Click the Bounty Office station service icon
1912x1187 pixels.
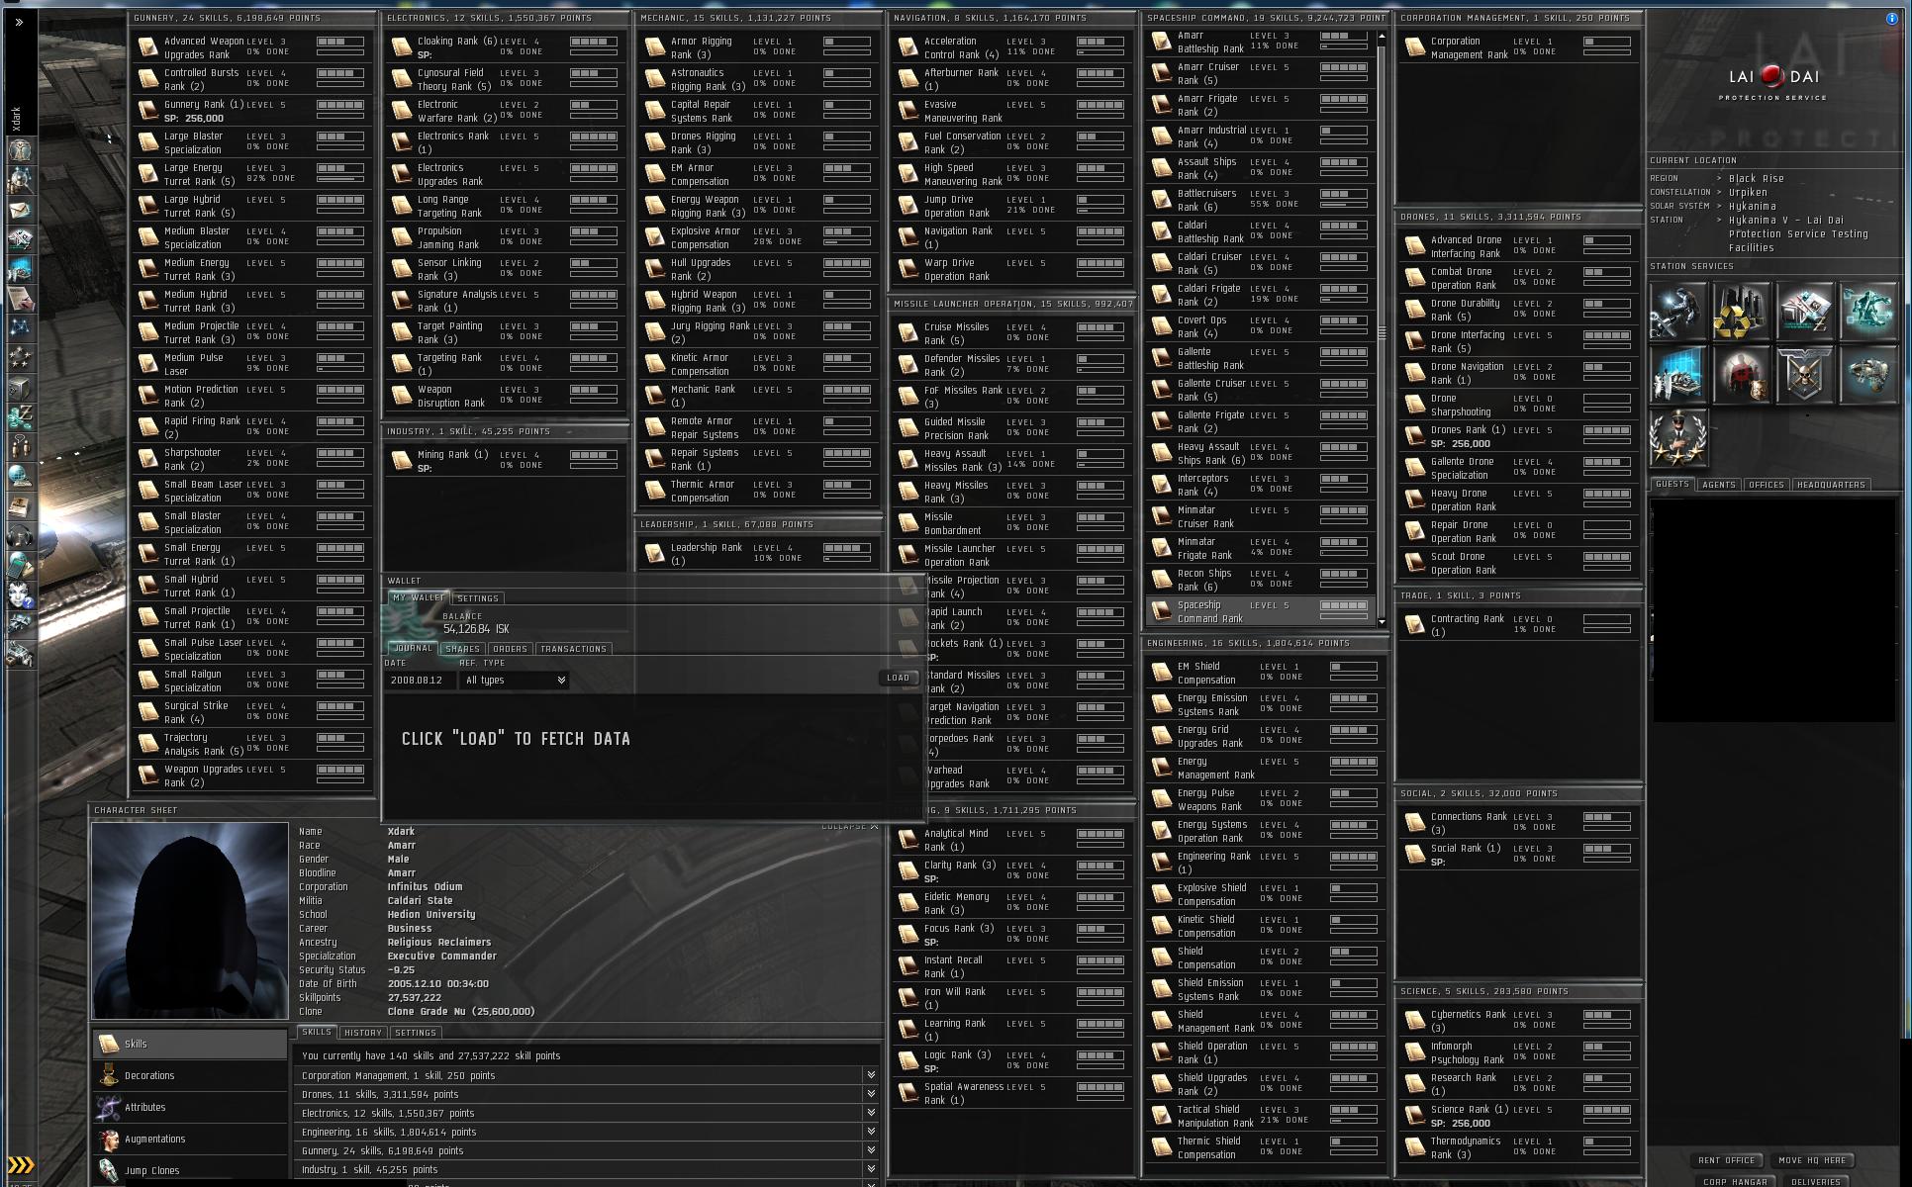tap(1741, 374)
